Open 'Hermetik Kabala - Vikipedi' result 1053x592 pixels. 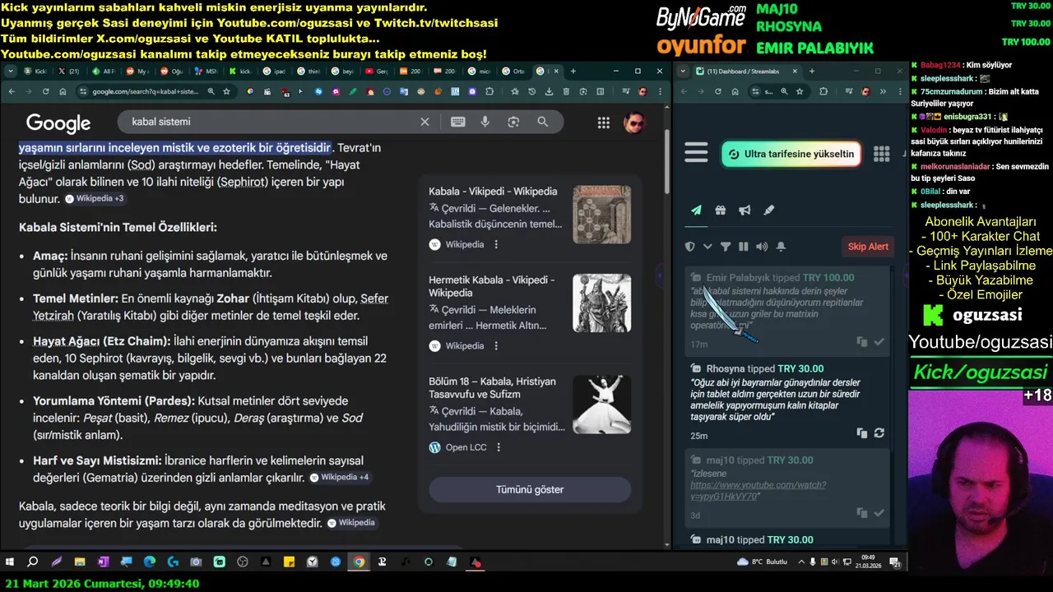492,287
